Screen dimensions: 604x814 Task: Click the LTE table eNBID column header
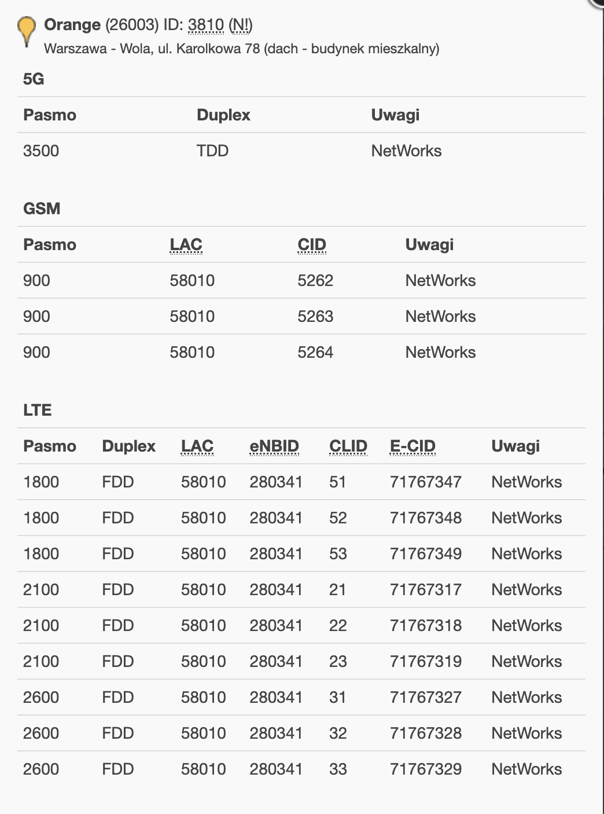[x=274, y=446]
